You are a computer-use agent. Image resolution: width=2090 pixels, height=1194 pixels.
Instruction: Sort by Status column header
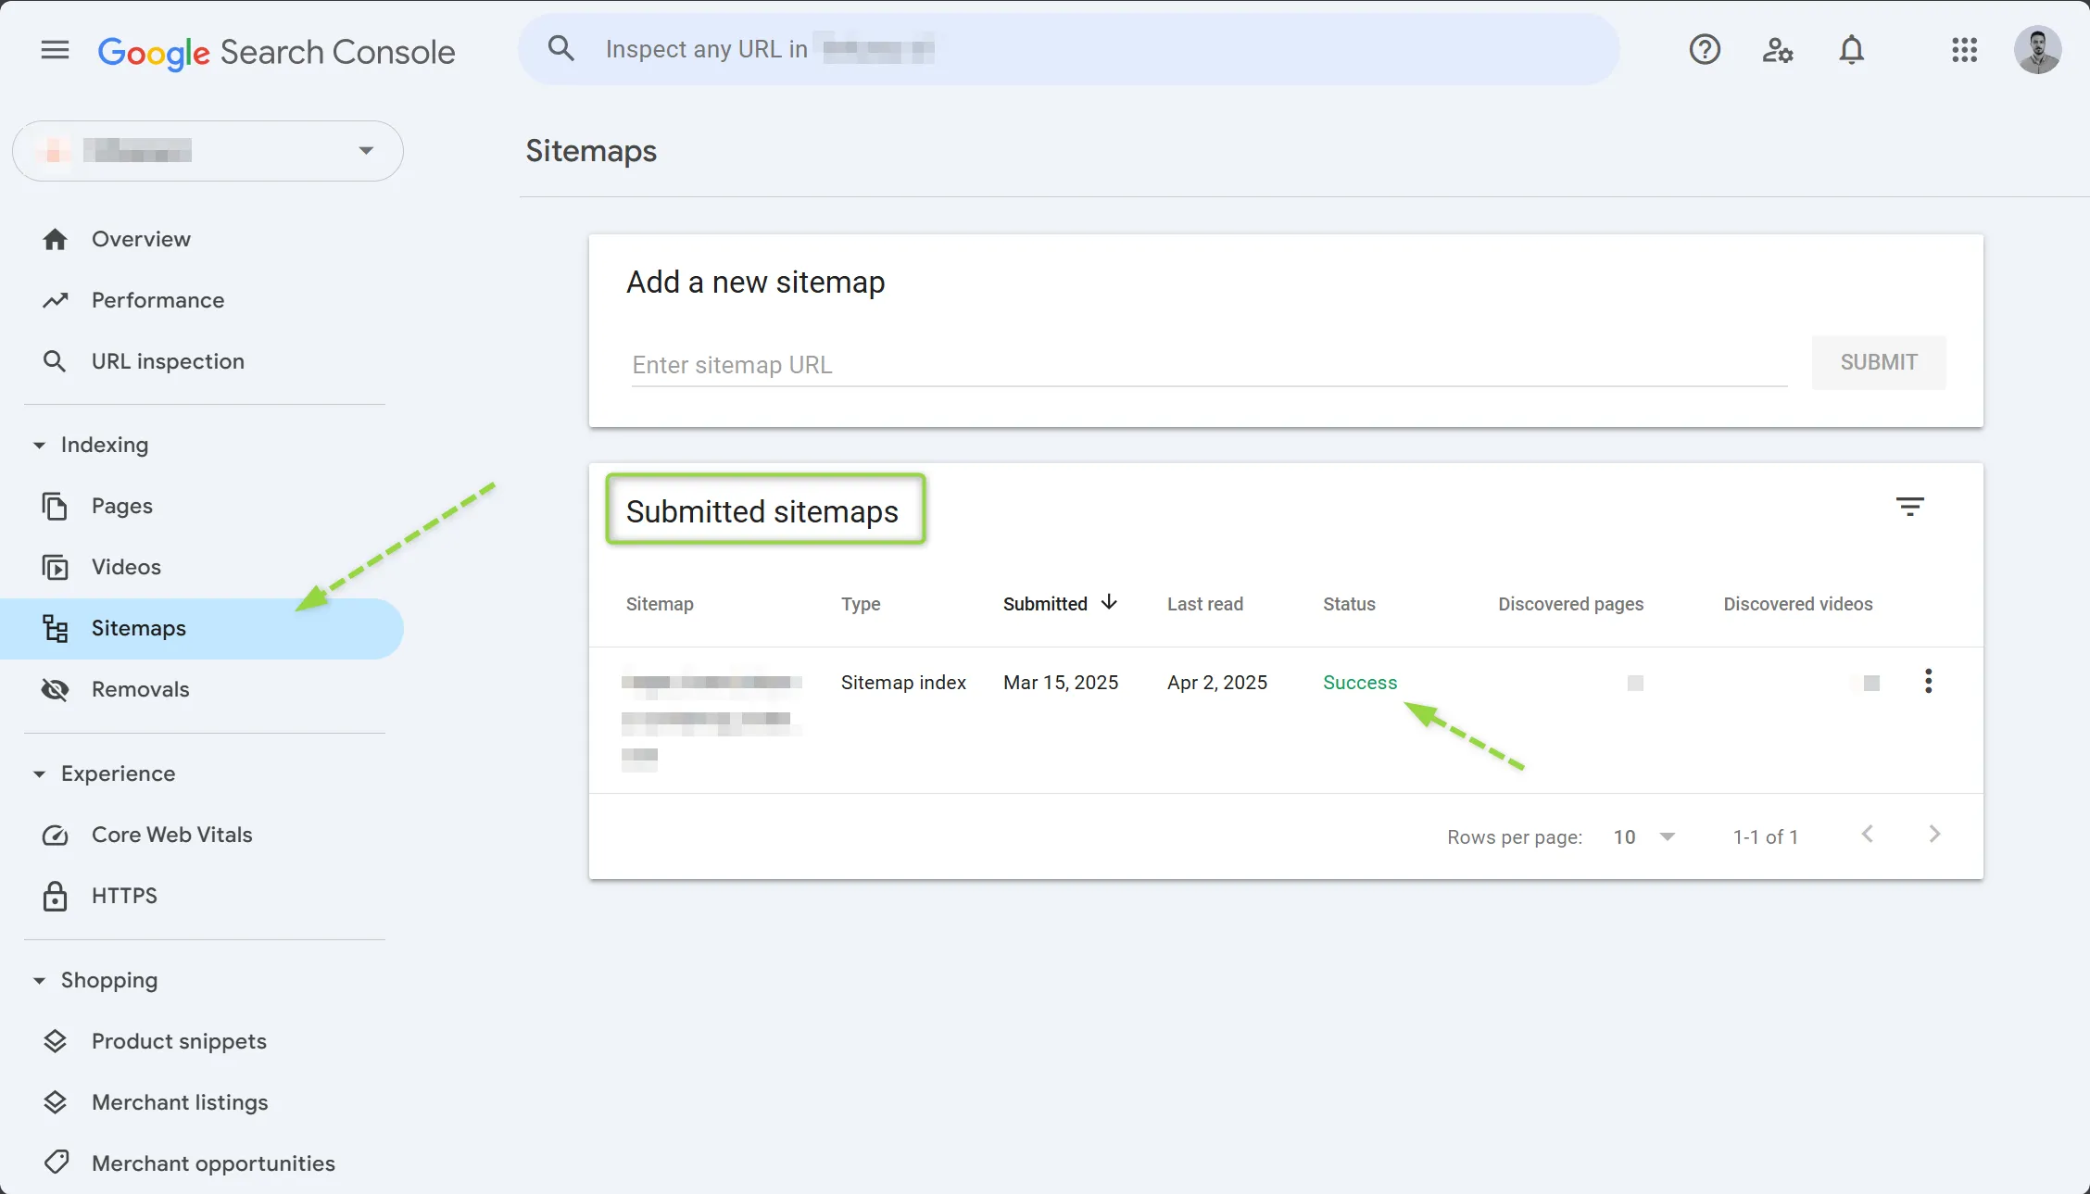pos(1349,604)
